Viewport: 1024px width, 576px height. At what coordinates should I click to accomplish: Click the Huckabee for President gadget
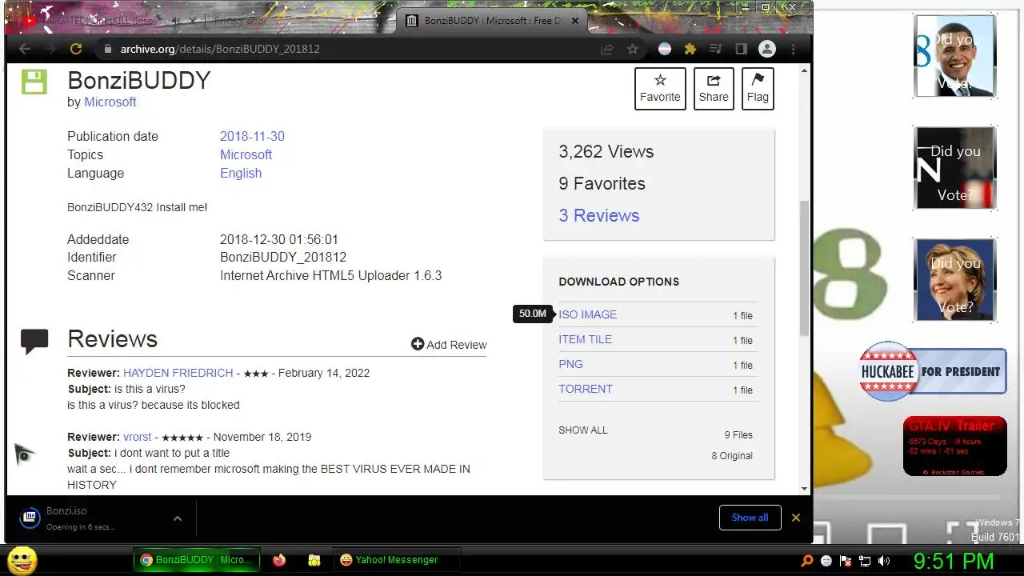click(x=932, y=371)
